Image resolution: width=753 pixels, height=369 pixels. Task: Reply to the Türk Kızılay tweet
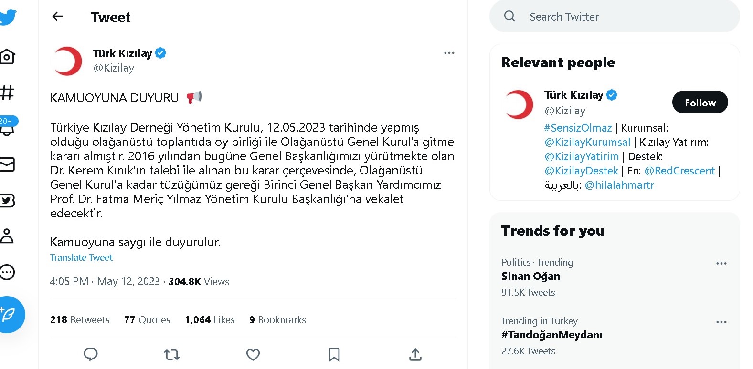coord(91,355)
